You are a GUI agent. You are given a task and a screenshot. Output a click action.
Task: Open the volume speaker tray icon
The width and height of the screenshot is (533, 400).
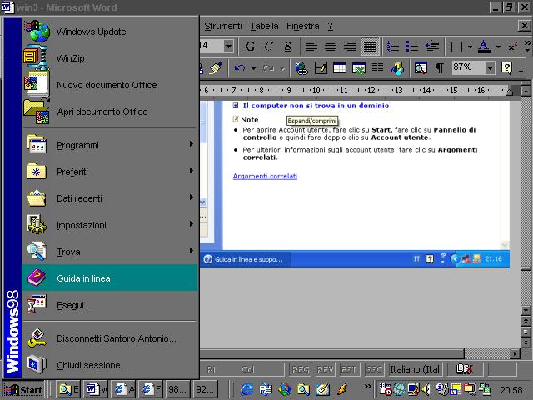tap(426, 389)
